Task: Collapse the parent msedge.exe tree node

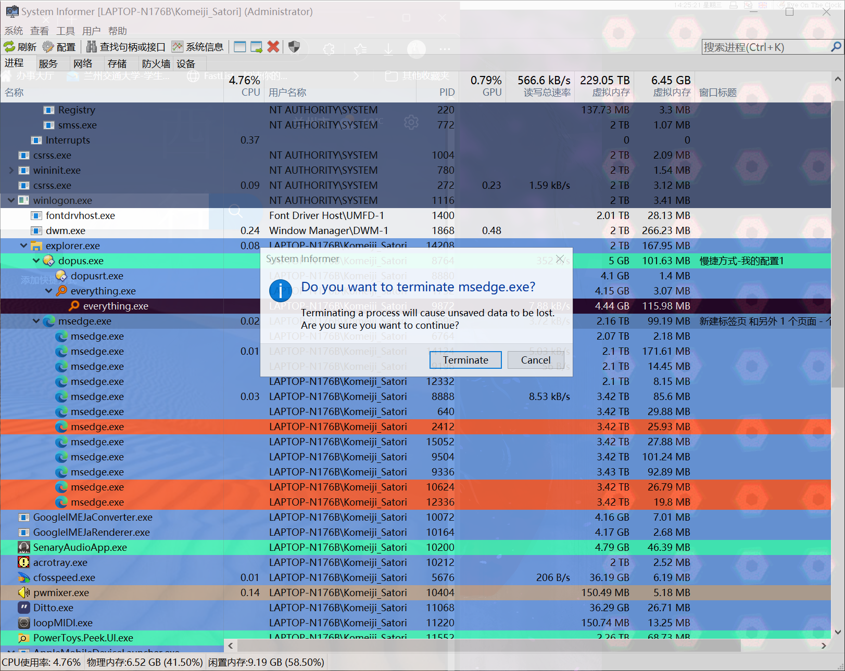Action: (x=36, y=321)
